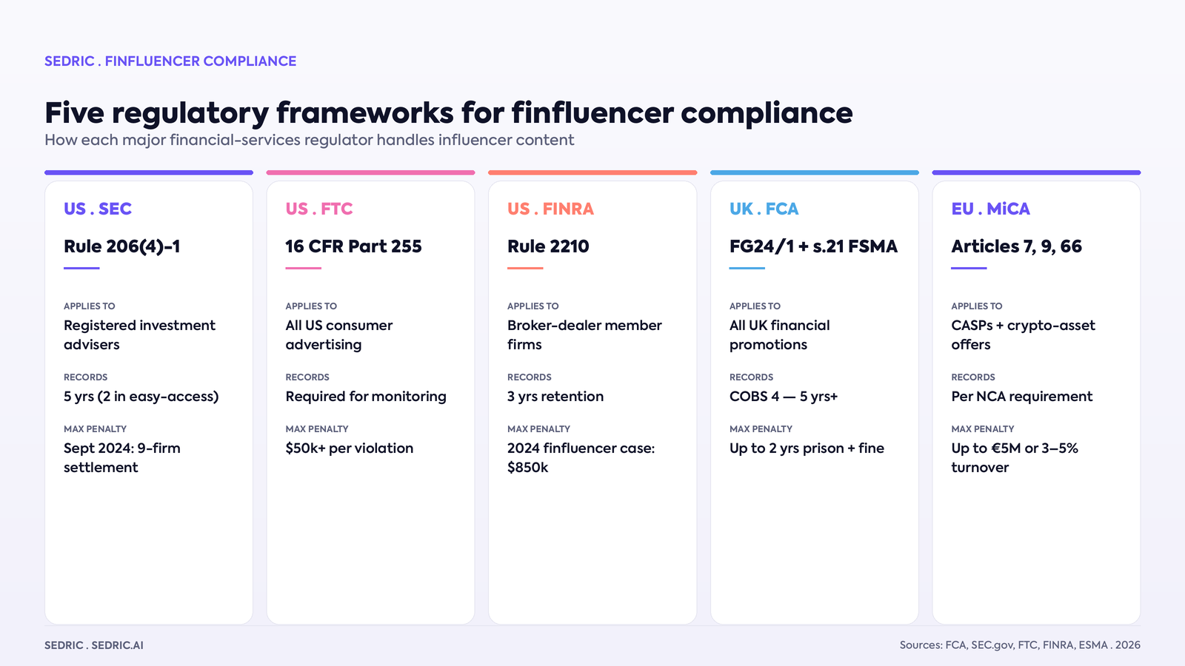Select '3 yrs retention' records value

click(555, 397)
